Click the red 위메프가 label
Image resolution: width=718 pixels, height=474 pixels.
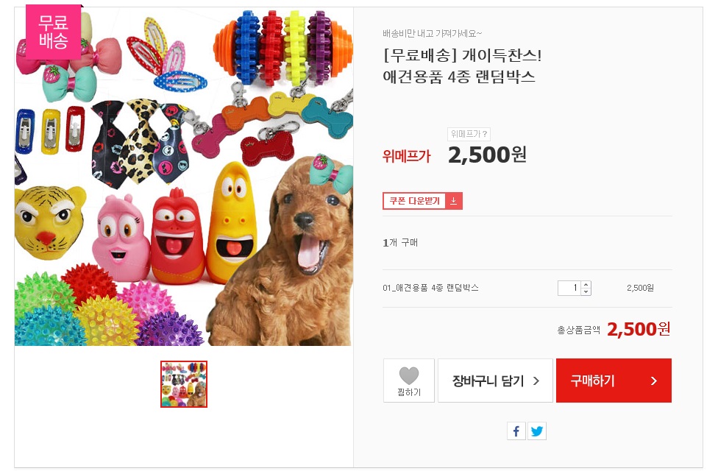(406, 156)
